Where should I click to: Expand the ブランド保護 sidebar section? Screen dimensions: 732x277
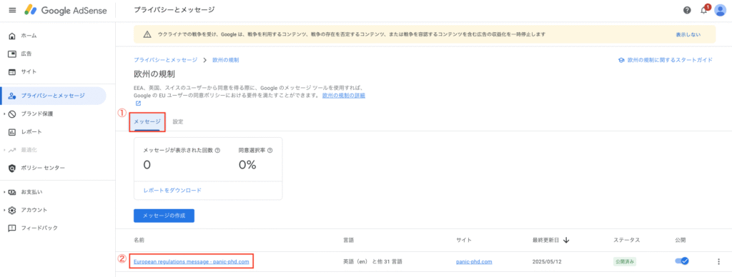pos(5,114)
